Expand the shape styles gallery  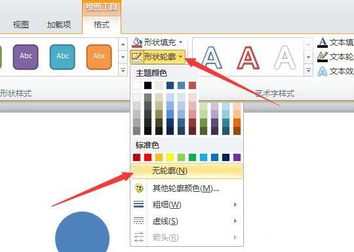coord(123,70)
